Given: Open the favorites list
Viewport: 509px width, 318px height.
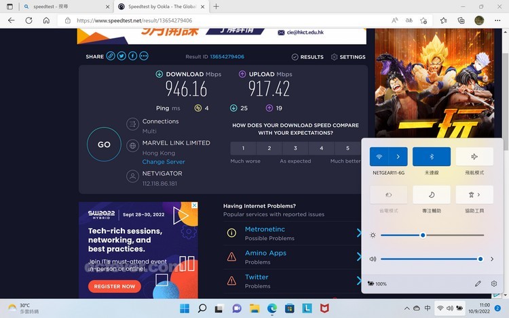Looking at the screenshot, I should 444,20.
